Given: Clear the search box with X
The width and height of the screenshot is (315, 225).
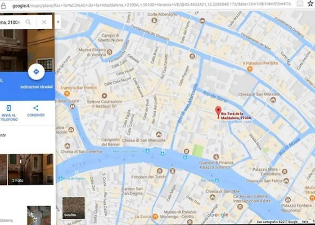Looking at the screenshot, I should click(x=44, y=22).
